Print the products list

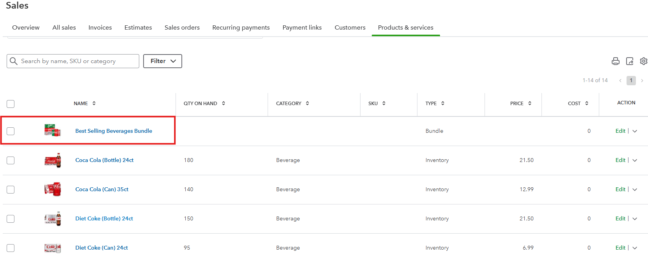coord(616,61)
